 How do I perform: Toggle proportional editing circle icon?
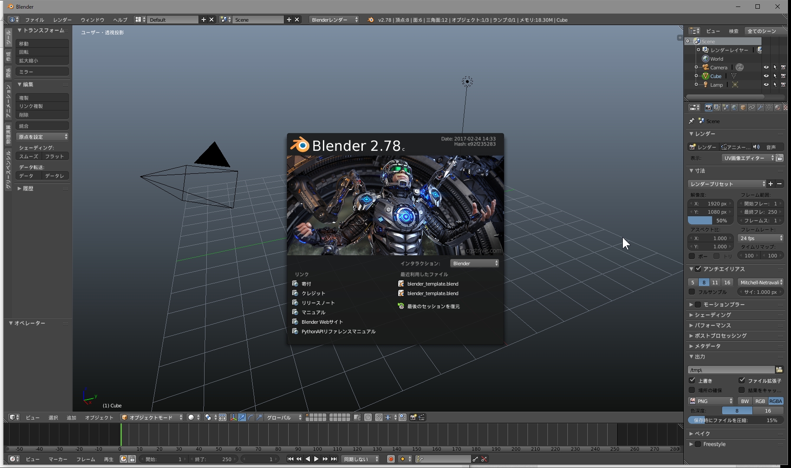pyautogui.click(x=368, y=417)
